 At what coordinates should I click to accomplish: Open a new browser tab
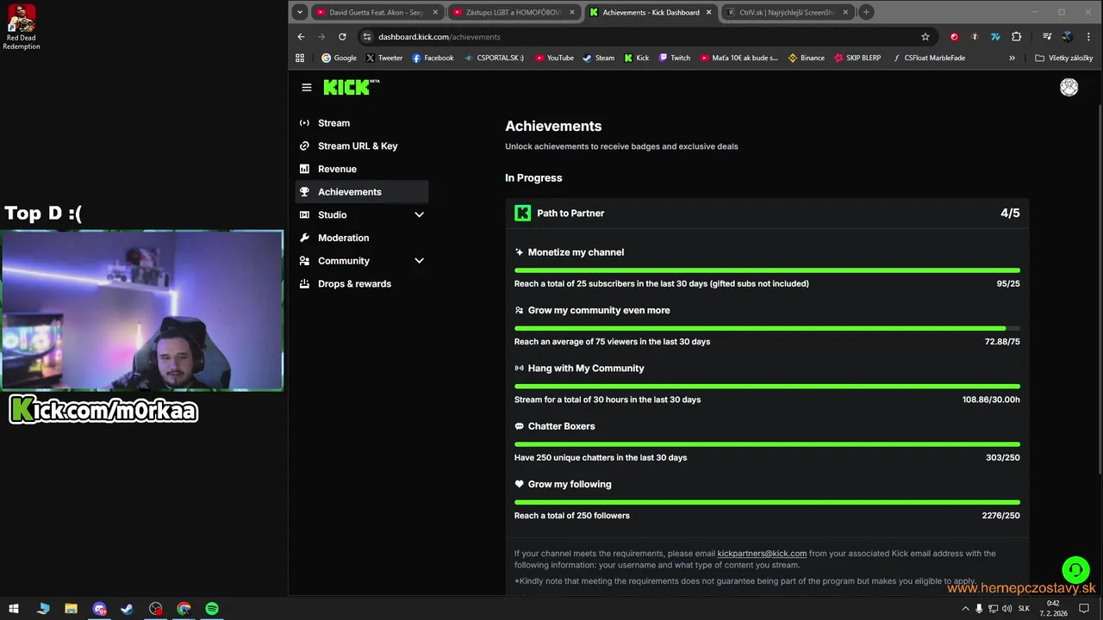[x=867, y=12]
